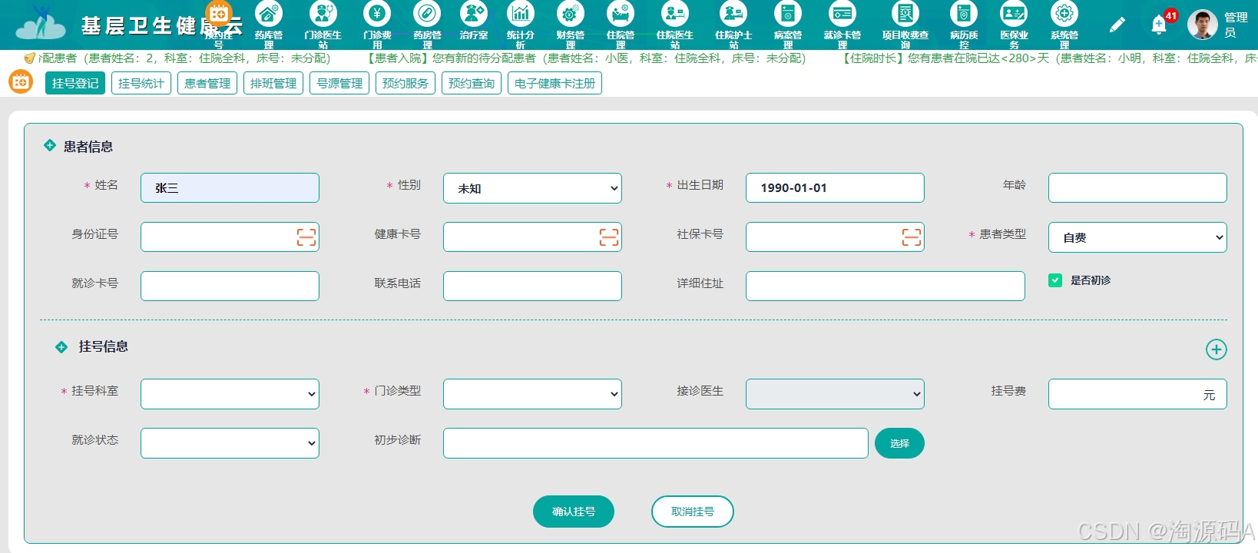Click the pencil edit icon in header
Image resolution: width=1258 pixels, height=553 pixels.
1117,25
